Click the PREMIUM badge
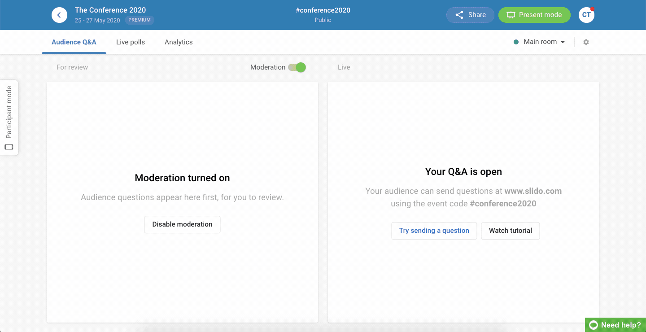This screenshot has height=332, width=646. pos(140,20)
